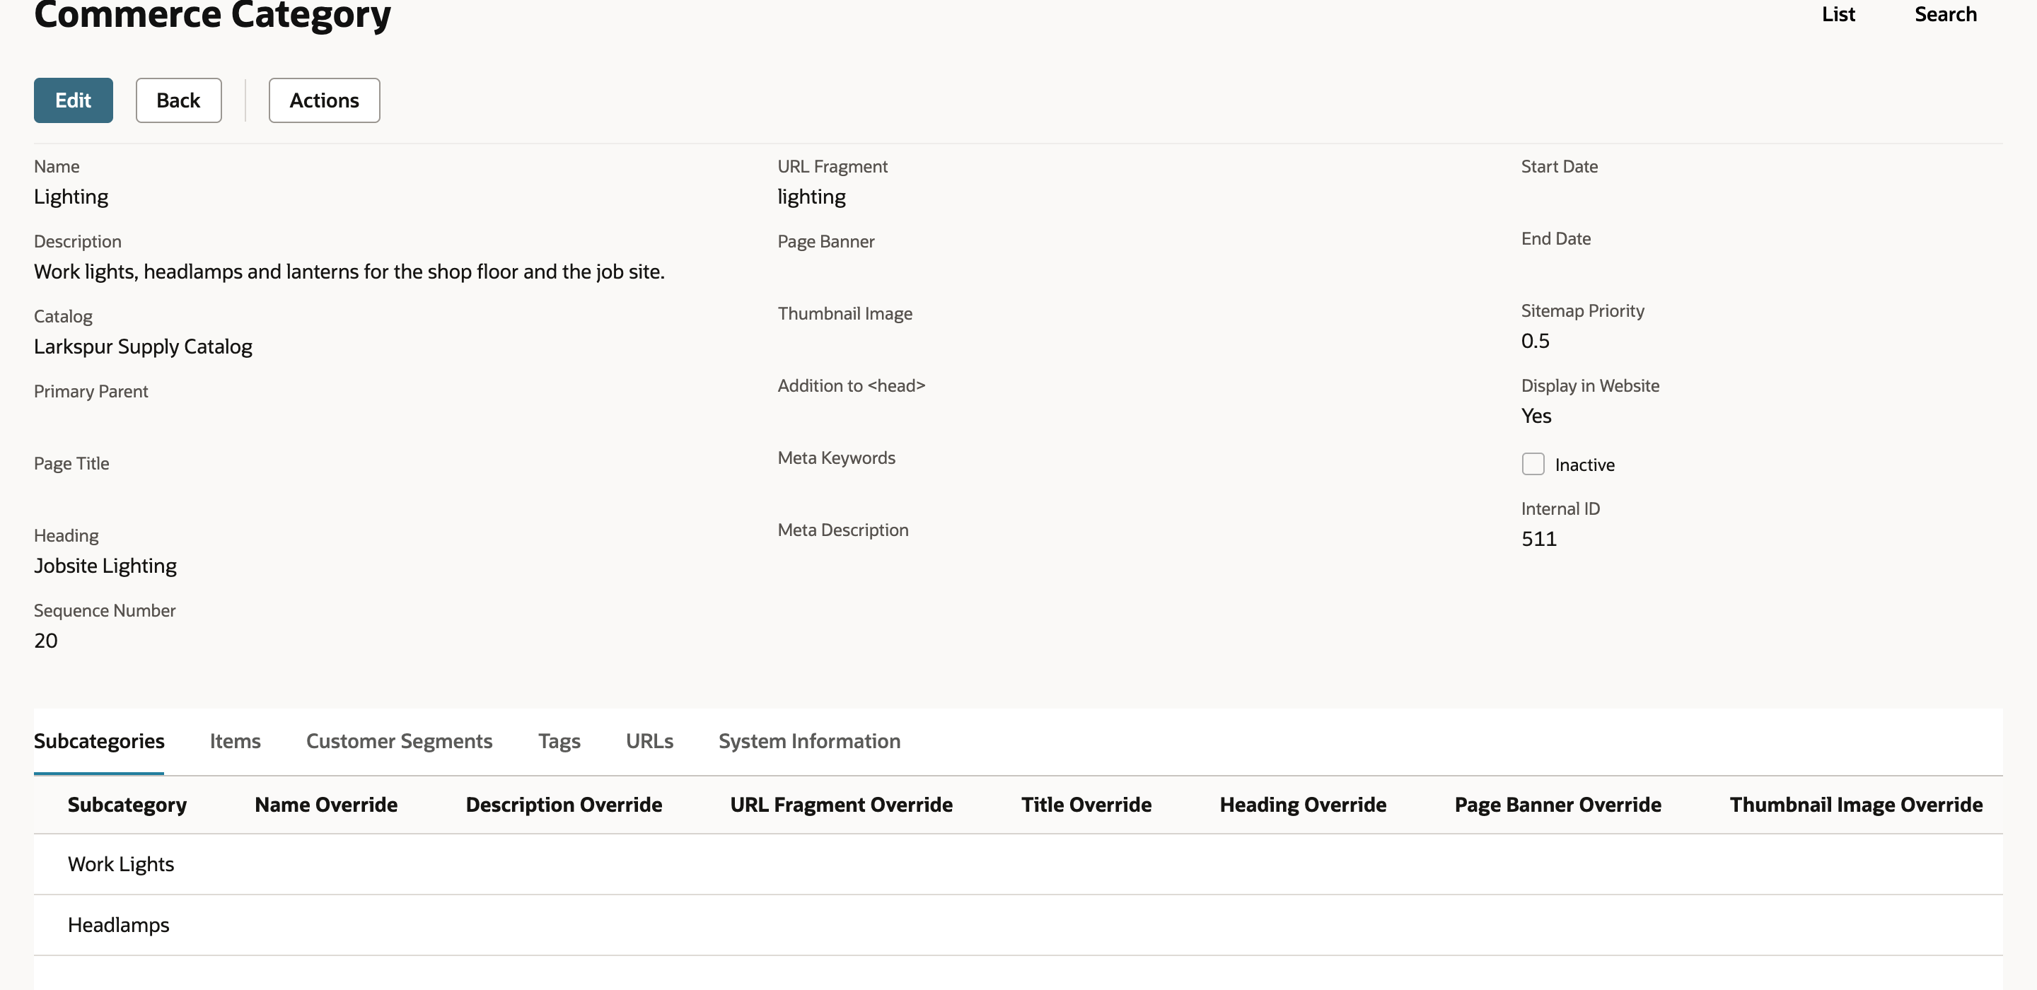Open the Search link
Screen dimensions: 2037x990
1945,14
